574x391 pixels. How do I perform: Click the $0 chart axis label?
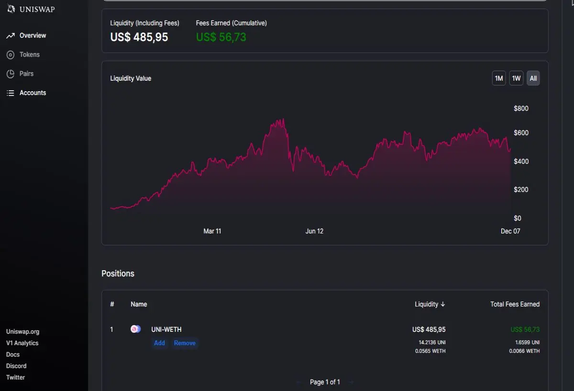(x=517, y=218)
